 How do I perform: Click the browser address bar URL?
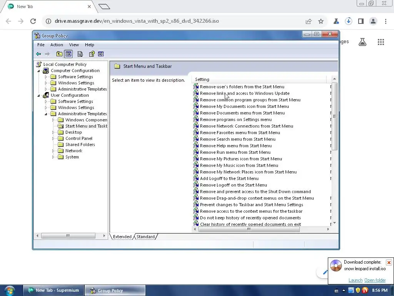[x=137, y=21]
